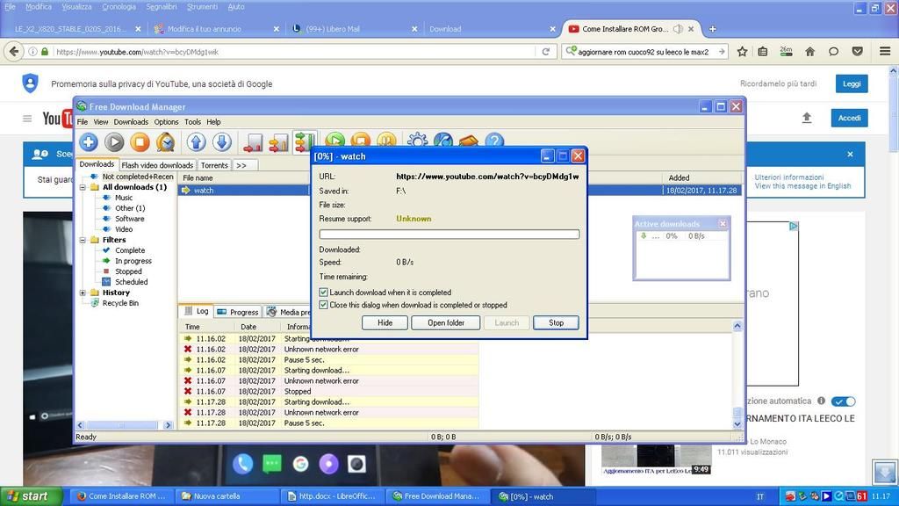Click the Firefox chat bubble icon

tap(833, 52)
